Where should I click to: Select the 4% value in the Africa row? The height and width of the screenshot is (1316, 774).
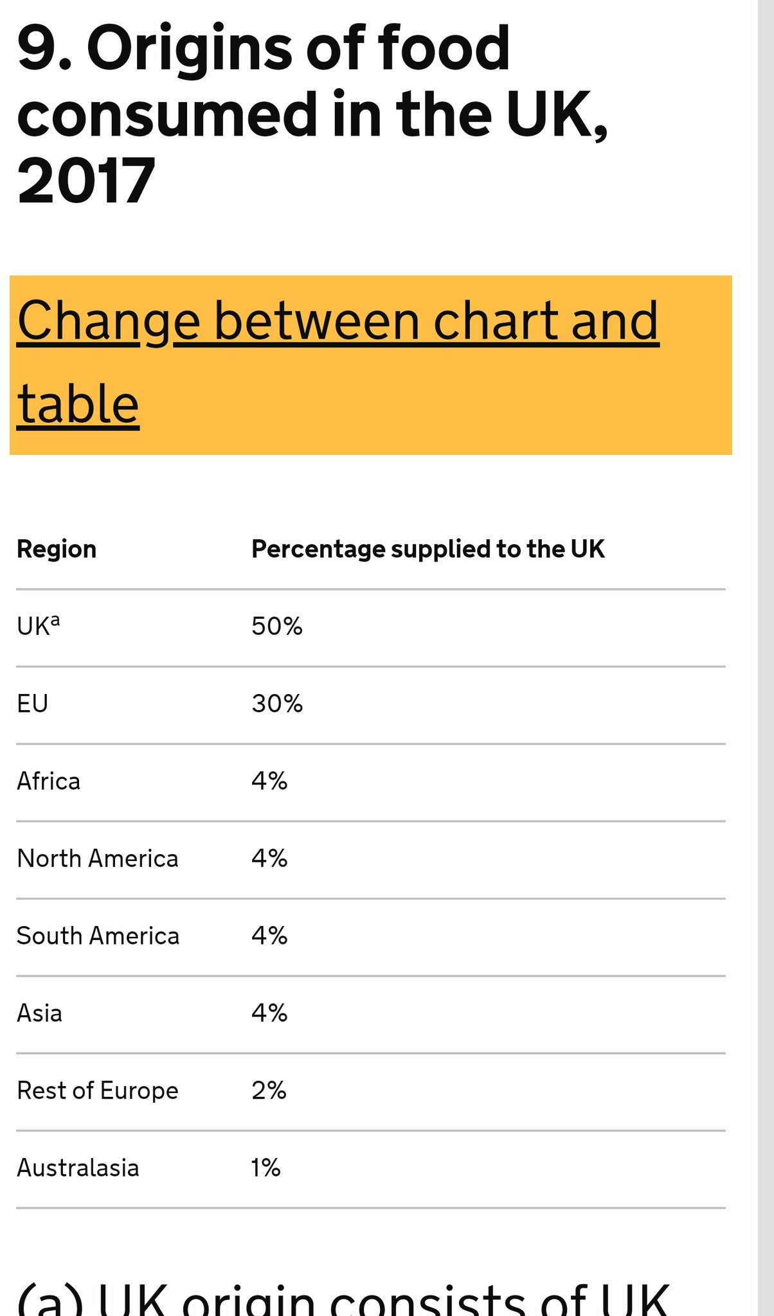pyautogui.click(x=269, y=781)
